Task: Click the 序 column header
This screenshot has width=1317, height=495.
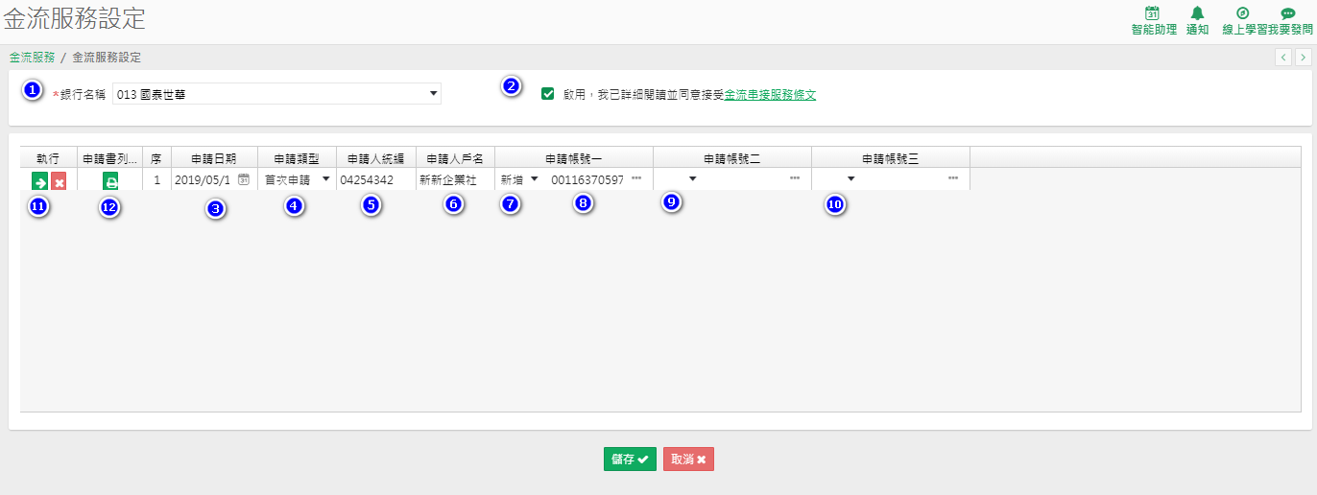Action: (x=156, y=158)
